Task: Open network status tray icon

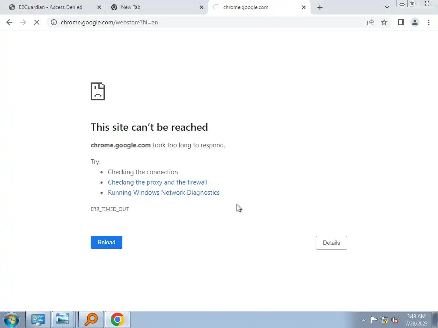Action: 385,320
